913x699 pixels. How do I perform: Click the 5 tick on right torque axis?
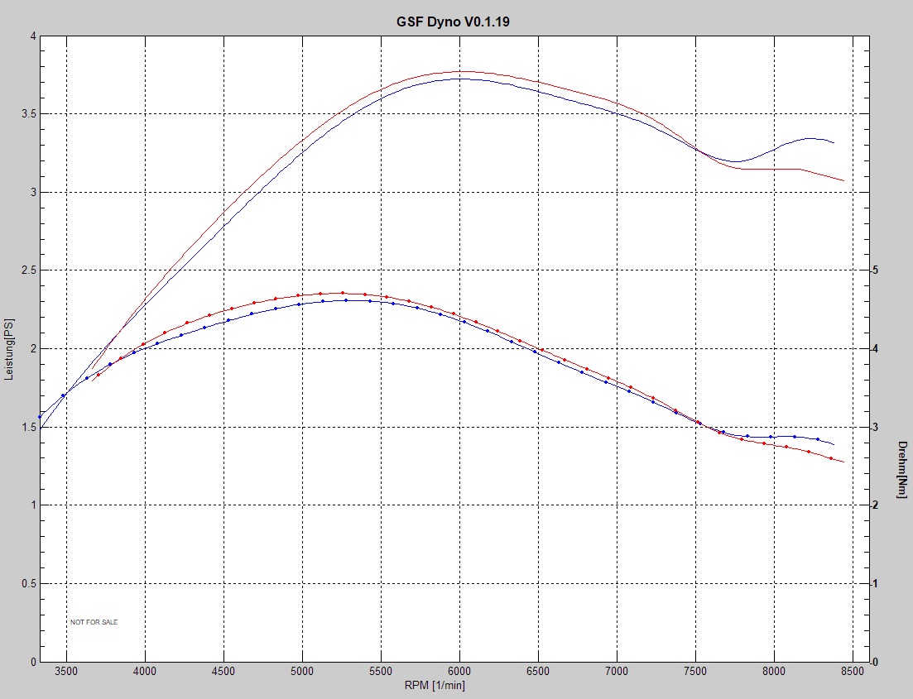pyautogui.click(x=875, y=271)
